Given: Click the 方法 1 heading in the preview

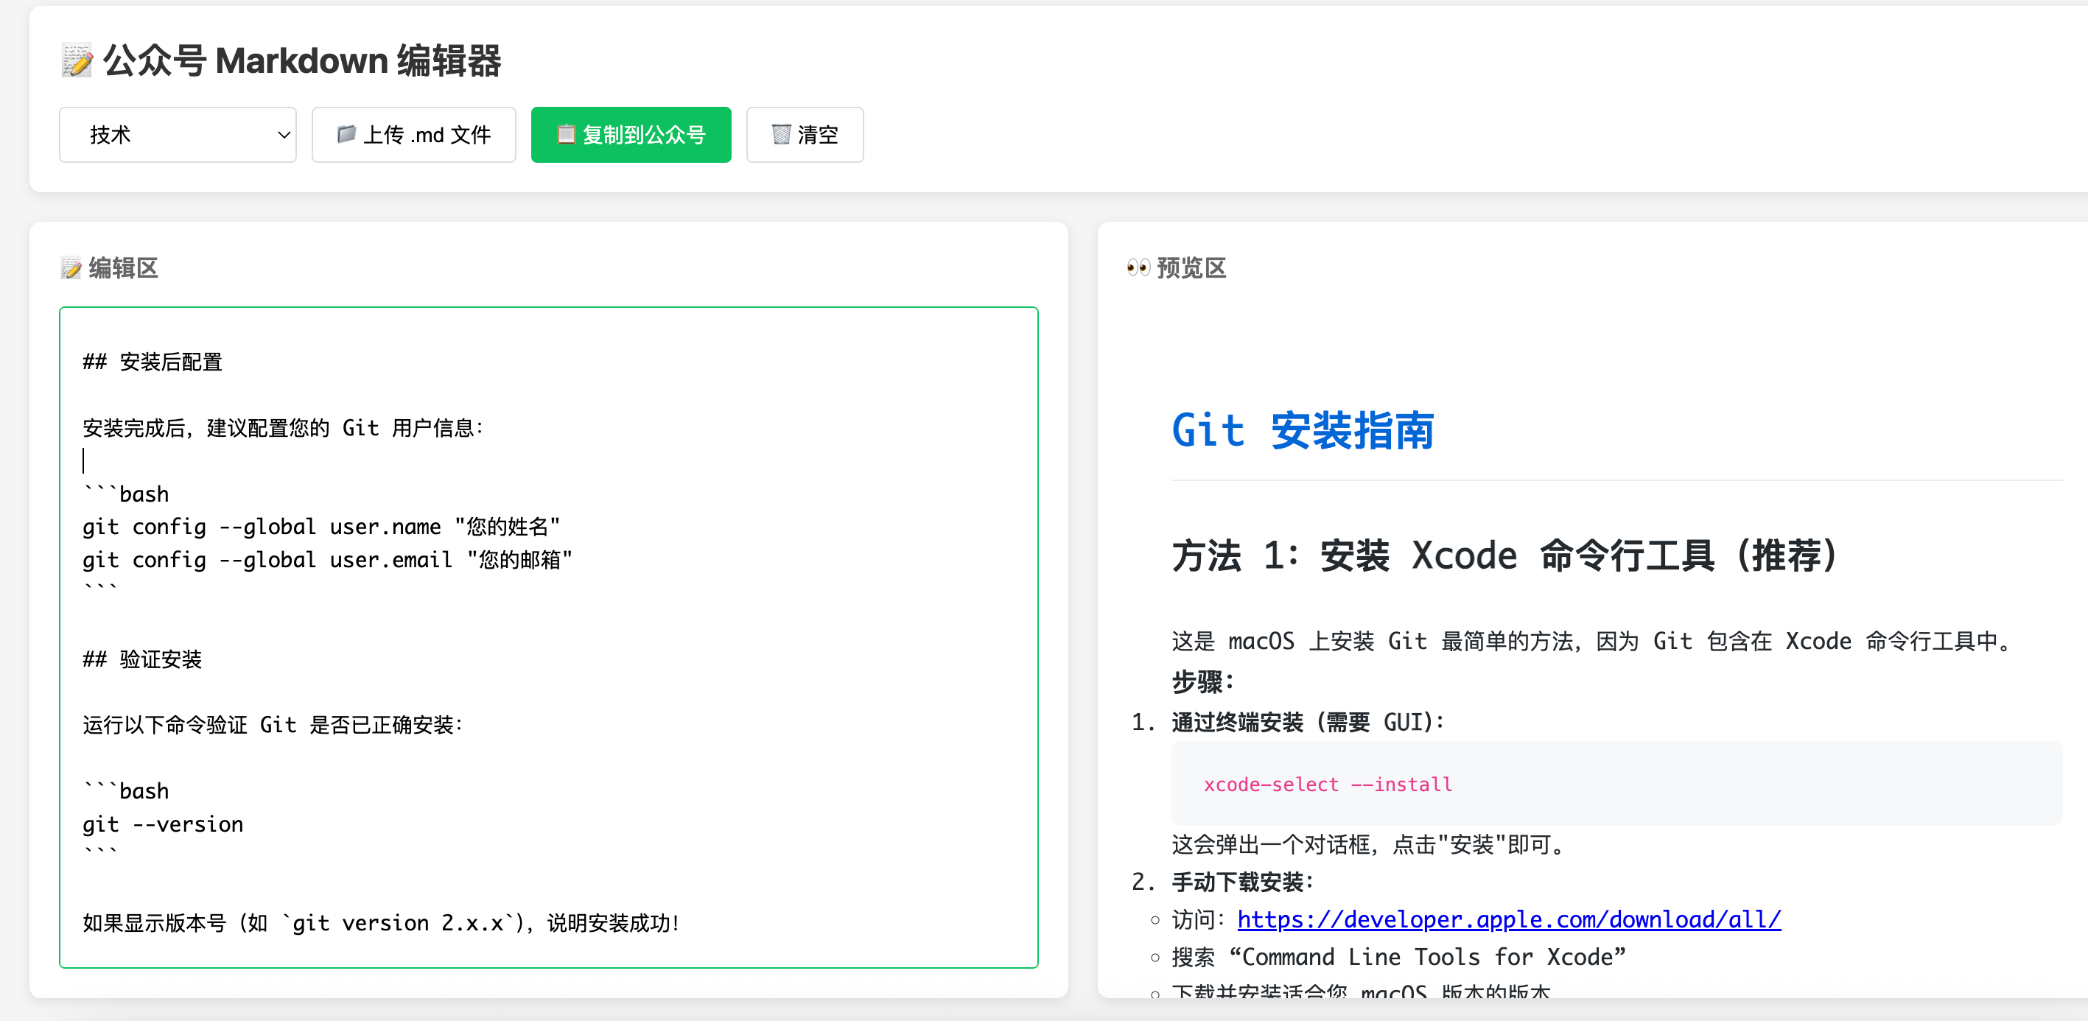Looking at the screenshot, I should pos(1505,557).
